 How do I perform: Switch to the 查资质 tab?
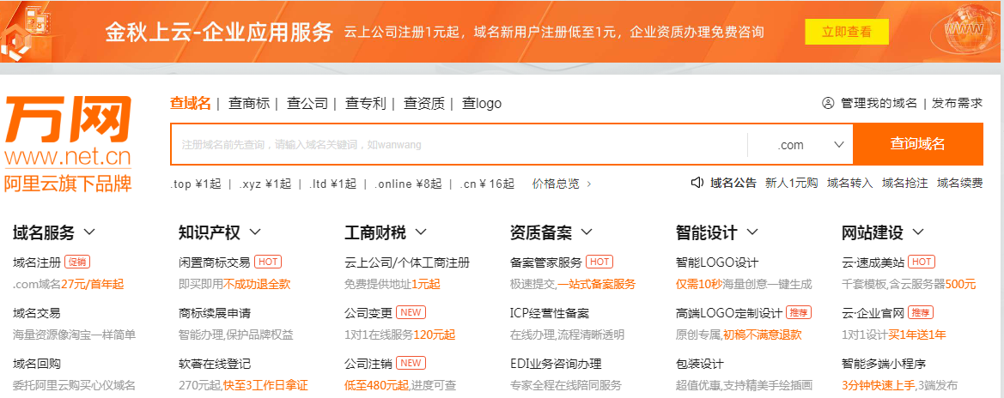pos(424,103)
